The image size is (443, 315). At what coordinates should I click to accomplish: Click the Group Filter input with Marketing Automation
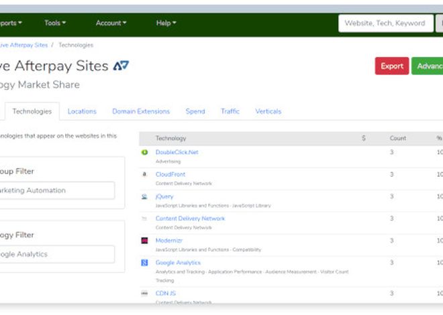coord(57,190)
